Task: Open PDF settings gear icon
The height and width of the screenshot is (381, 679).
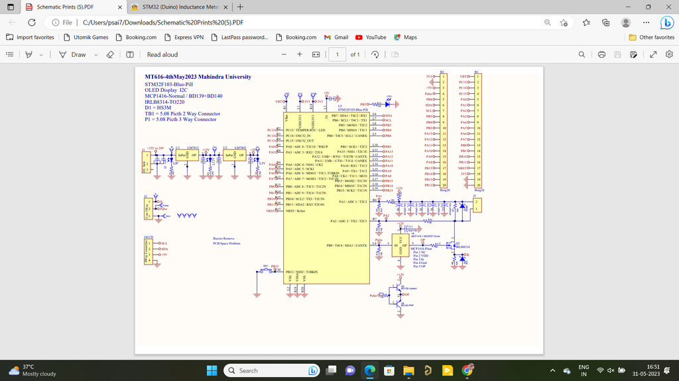Action: click(x=668, y=54)
